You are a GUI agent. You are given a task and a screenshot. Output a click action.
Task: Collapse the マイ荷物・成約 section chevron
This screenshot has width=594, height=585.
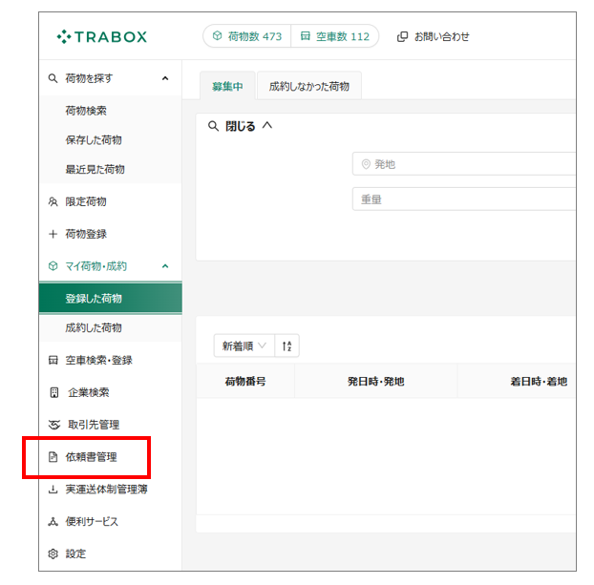tap(165, 266)
